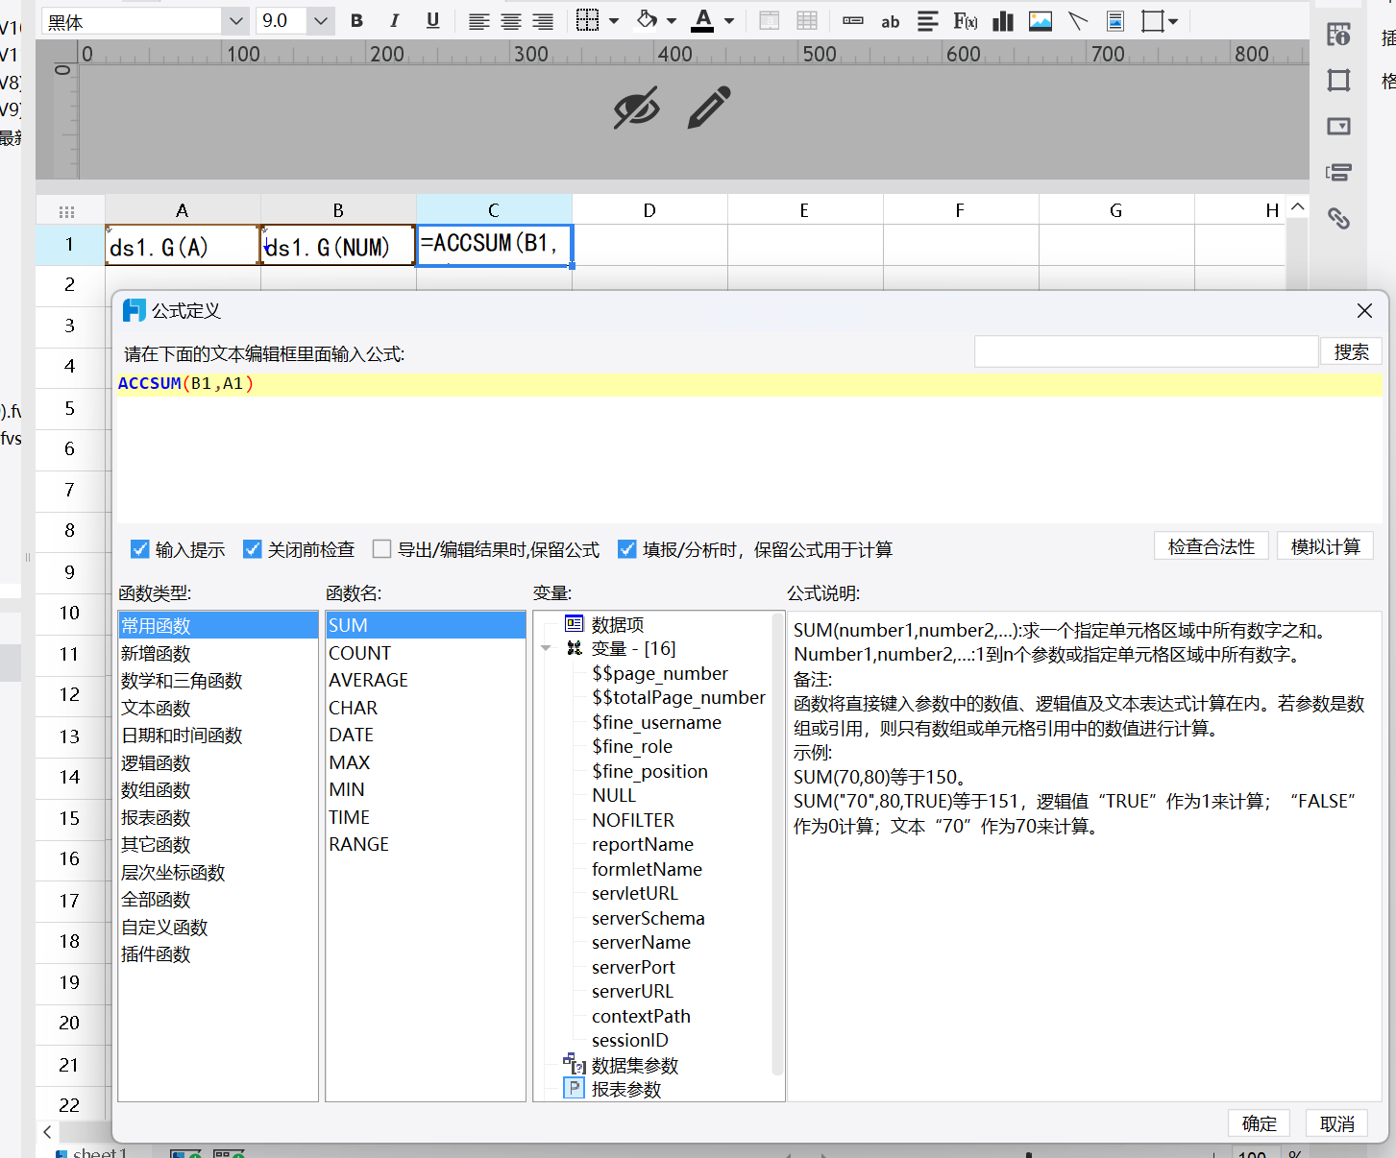Viewport: 1396px width, 1158px height.
Task: Open the floating element dropdown arrow
Action: [x=1173, y=21]
